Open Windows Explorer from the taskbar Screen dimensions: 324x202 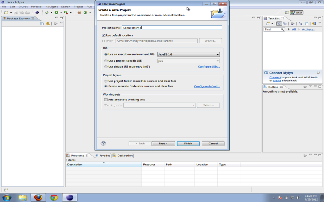coord(22,198)
